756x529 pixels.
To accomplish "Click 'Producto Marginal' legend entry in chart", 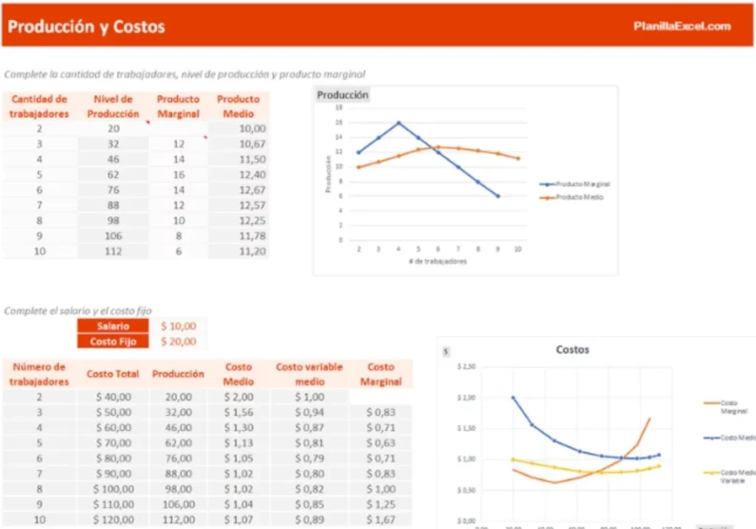I will [574, 184].
